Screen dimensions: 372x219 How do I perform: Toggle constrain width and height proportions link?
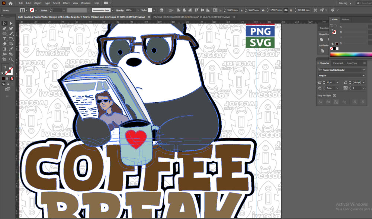point(286,10)
